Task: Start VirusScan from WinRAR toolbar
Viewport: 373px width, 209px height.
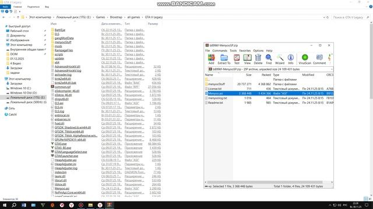Action: [305, 59]
